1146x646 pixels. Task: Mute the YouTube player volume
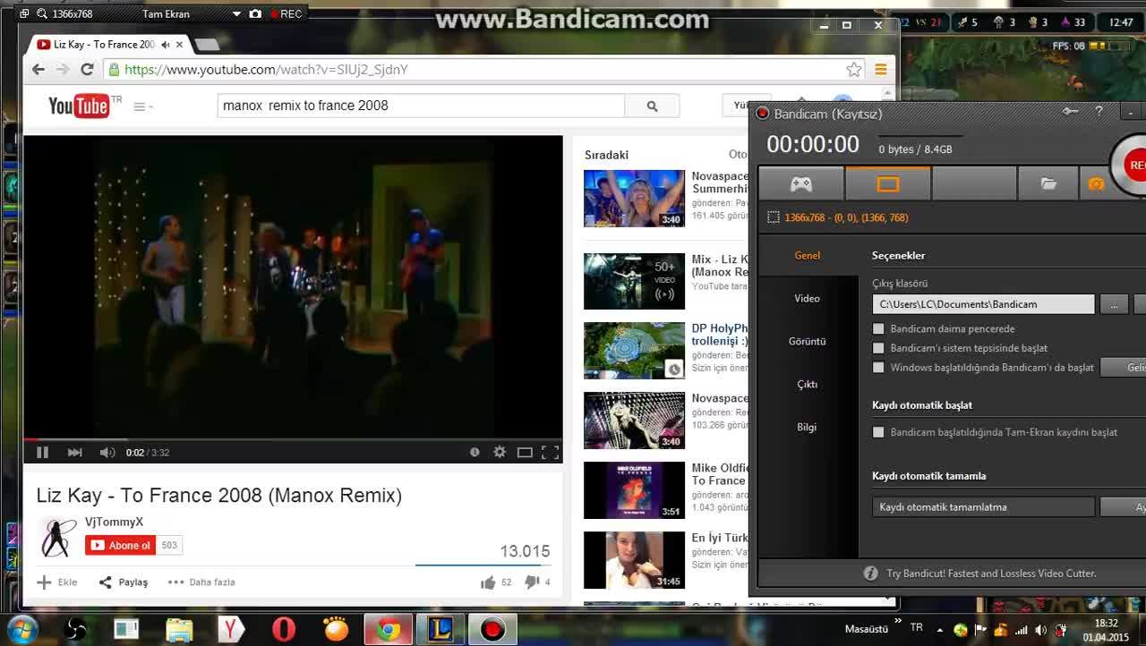coord(107,453)
